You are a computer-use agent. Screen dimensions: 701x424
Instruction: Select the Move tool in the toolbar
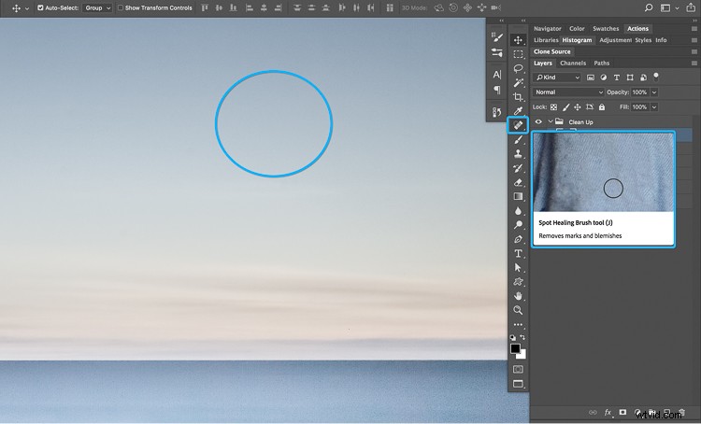point(518,40)
